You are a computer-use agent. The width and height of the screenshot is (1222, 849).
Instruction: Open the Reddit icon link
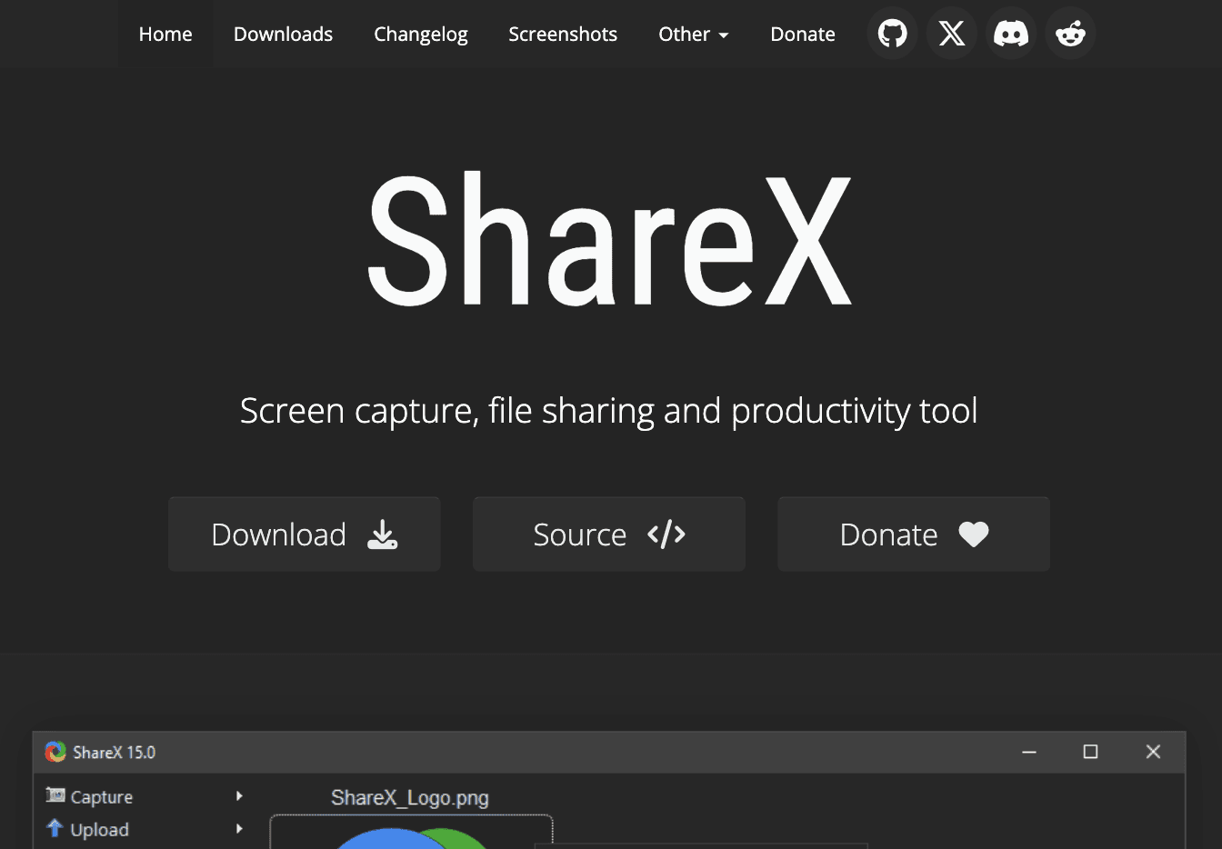[x=1070, y=34]
